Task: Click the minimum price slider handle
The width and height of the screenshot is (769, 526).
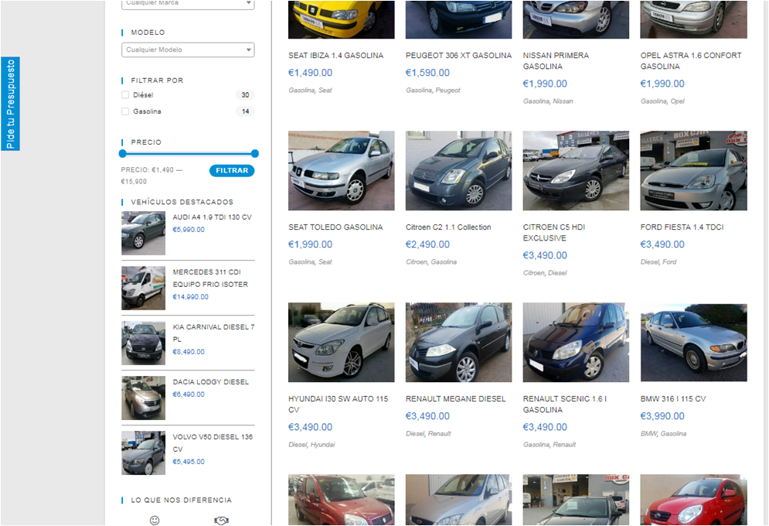Action: pos(123,154)
